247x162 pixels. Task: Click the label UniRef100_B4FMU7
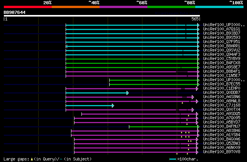[222, 127]
